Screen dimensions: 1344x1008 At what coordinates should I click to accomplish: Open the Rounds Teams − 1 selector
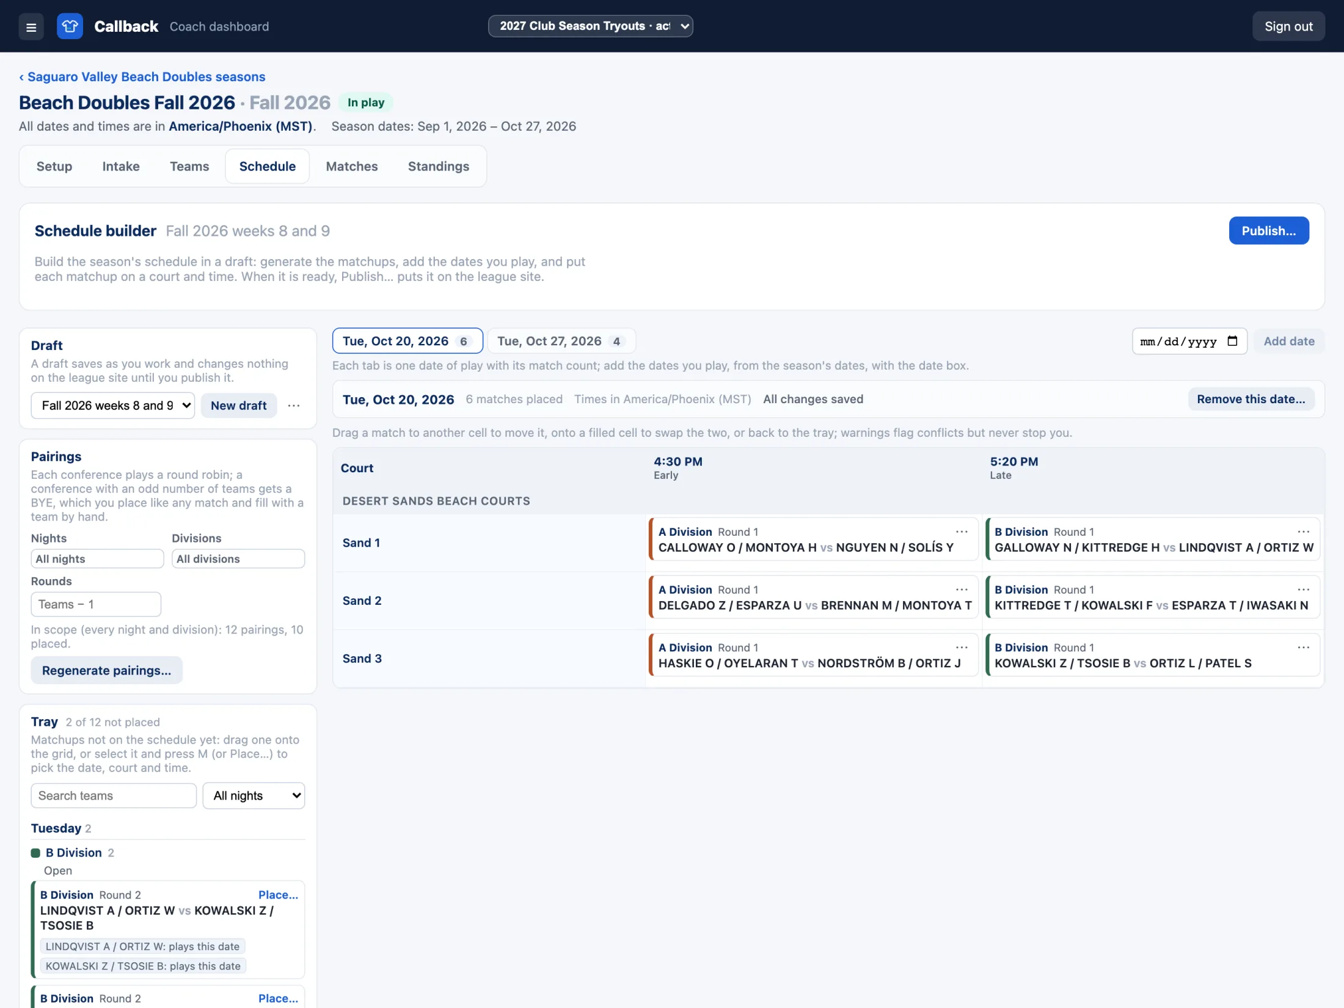pos(96,604)
